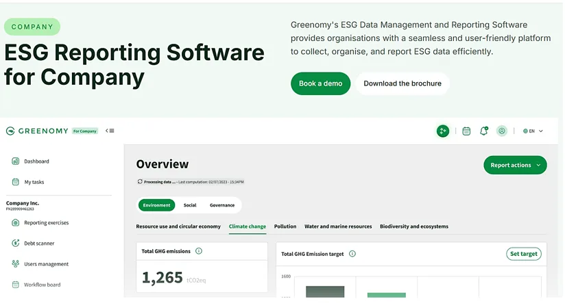Open Users management in the sidebar
Viewport: 565px width, 303px height.
46,264
